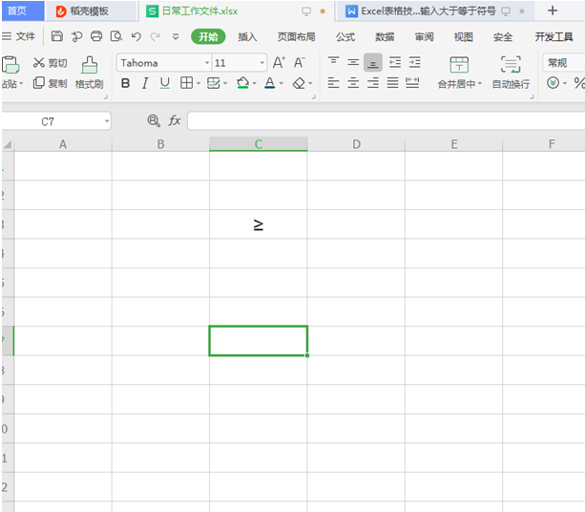Viewport: 585px width, 512px height.
Task: Expand the font color dropdown arrow
Action: click(281, 83)
